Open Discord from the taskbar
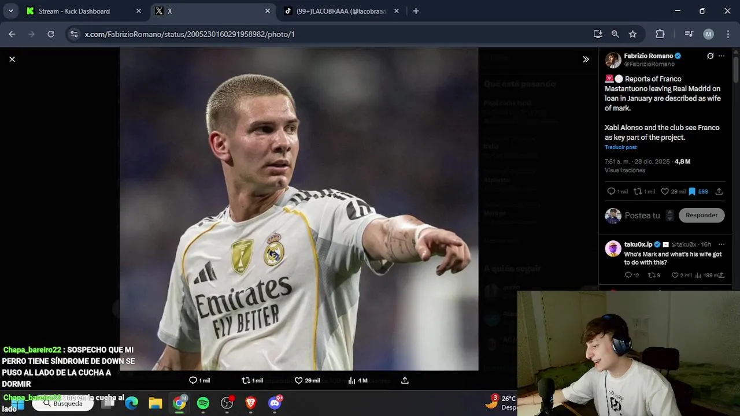 coord(275,403)
